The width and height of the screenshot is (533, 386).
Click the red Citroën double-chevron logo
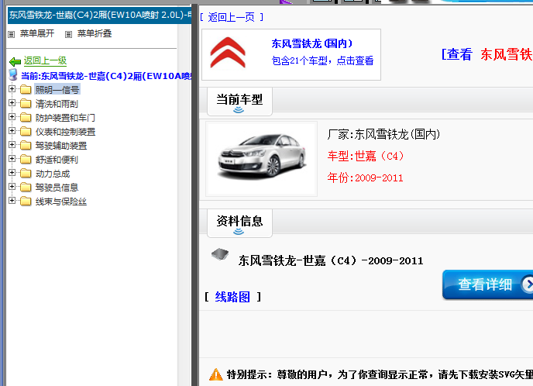pos(228,53)
